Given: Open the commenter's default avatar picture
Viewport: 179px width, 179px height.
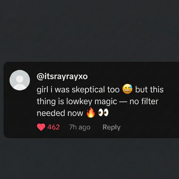Looking at the screenshot, I should click(x=20, y=80).
